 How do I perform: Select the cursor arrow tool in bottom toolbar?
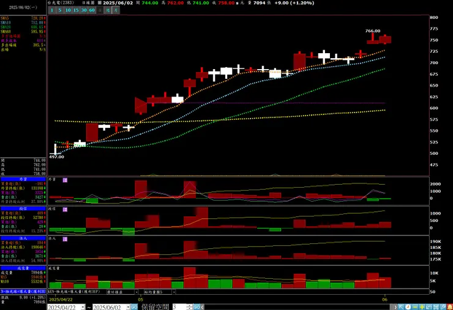click(401, 307)
